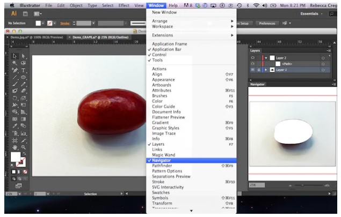Uncheck Control in the Window menu
The image size is (341, 217).
191,55
